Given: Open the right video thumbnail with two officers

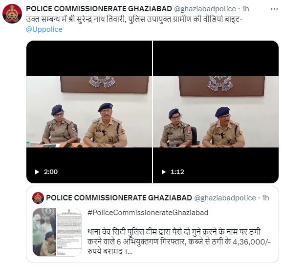Looking at the screenshot, I should click(216, 112).
